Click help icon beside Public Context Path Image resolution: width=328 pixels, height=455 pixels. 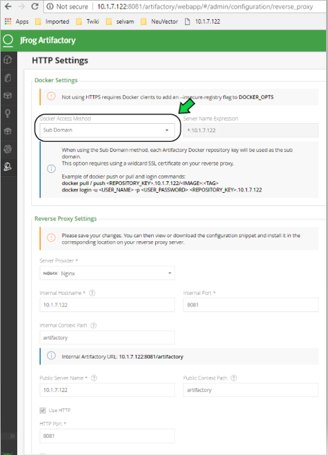pyautogui.click(x=234, y=378)
